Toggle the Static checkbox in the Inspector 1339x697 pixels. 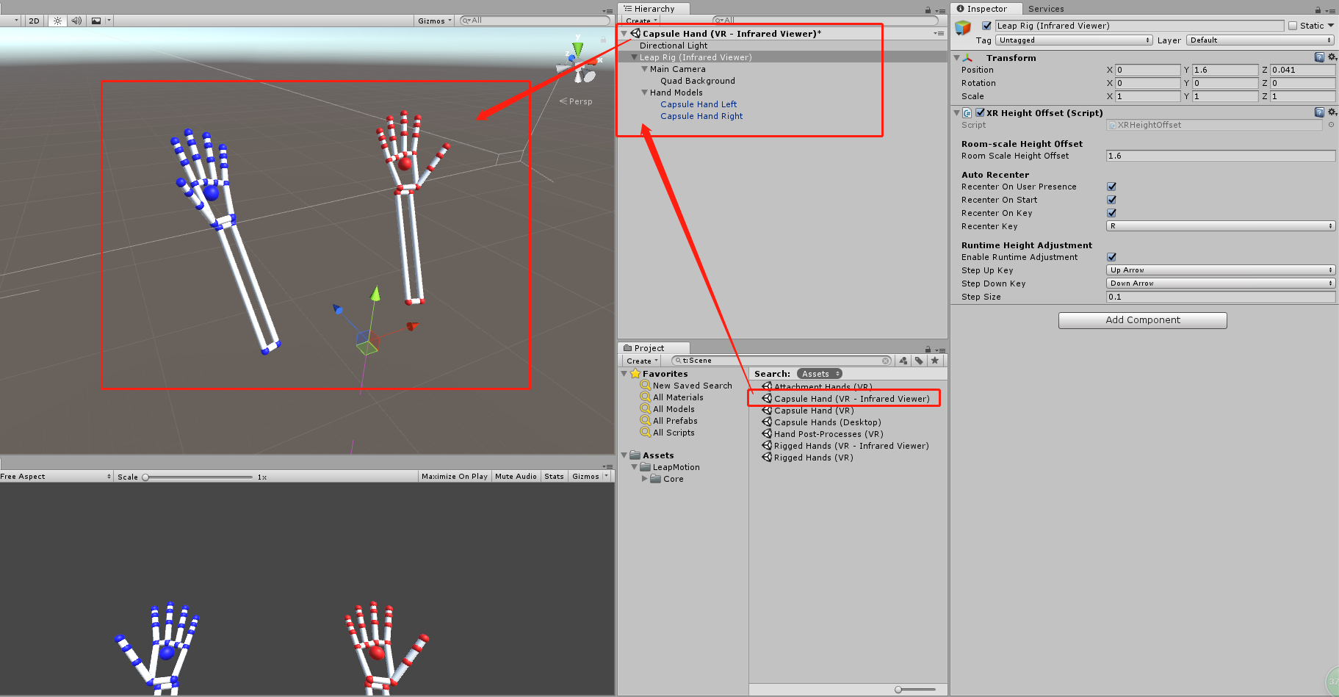click(x=1291, y=25)
